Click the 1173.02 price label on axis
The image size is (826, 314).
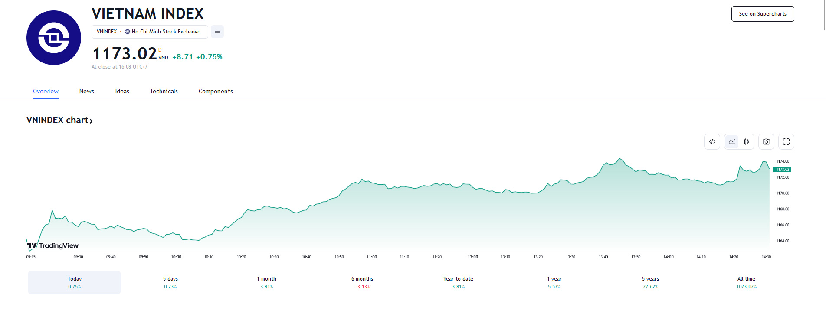pyautogui.click(x=782, y=170)
